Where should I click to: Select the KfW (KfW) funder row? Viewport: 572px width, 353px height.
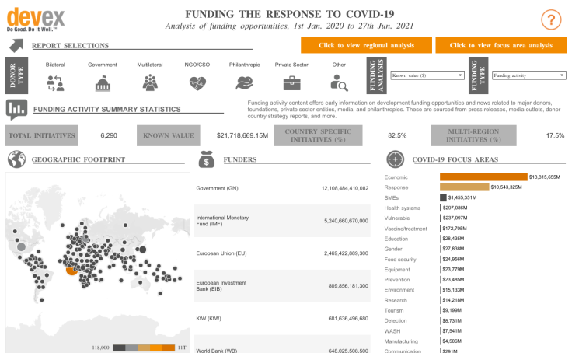click(282, 318)
